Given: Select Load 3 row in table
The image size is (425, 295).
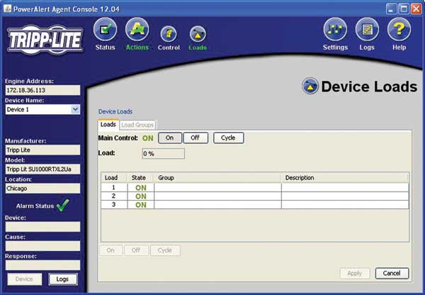Looking at the screenshot, I should coord(254,205).
